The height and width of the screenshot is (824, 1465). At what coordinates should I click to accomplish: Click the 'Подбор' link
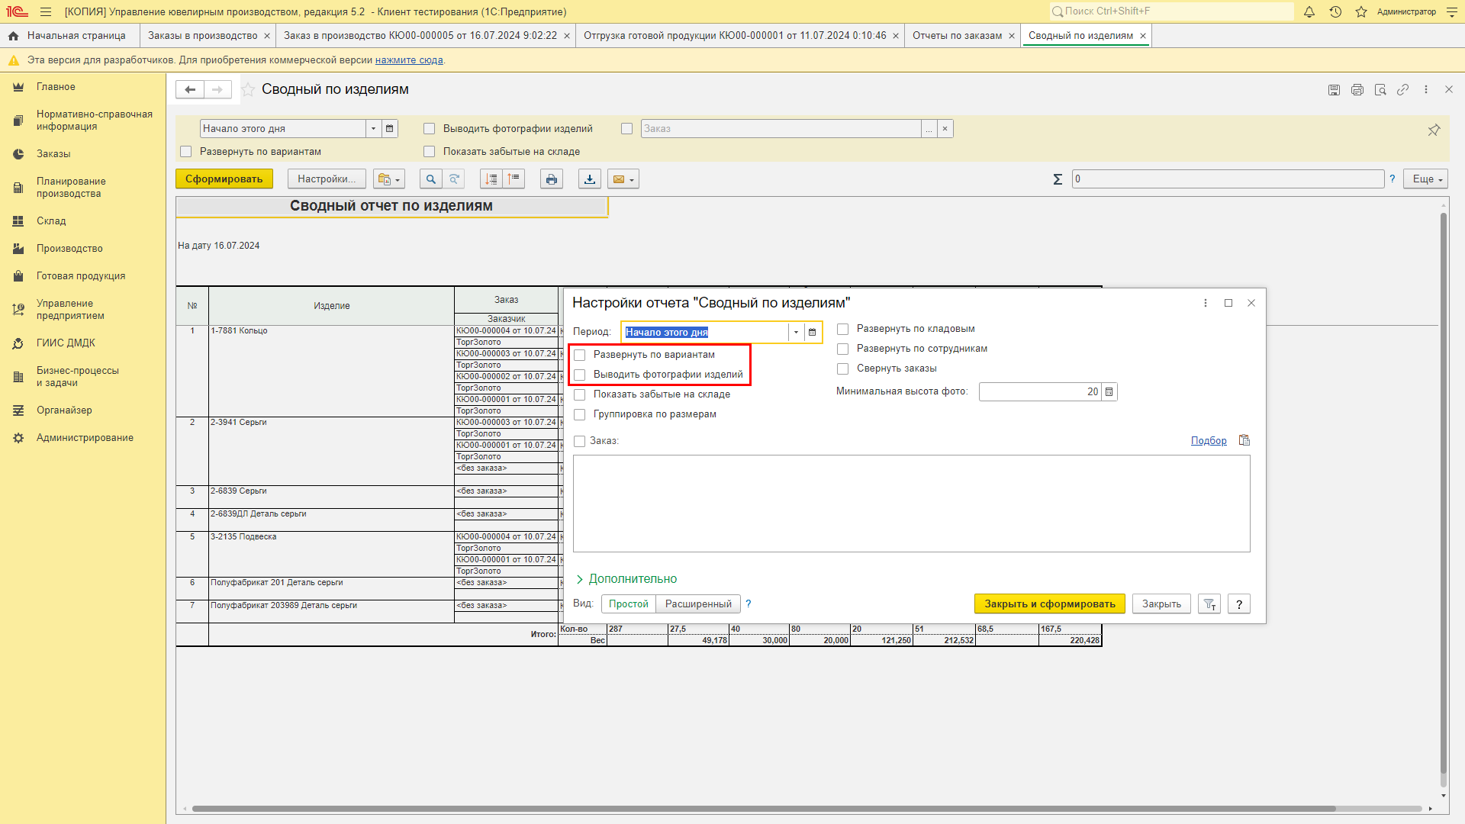click(1209, 441)
